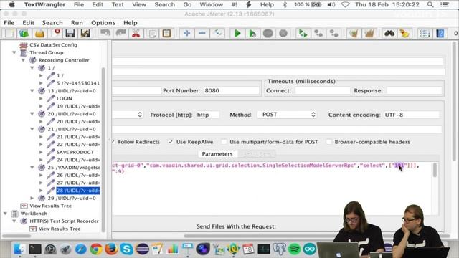
Task: Click the Shutdown test icon
Action: [283, 34]
